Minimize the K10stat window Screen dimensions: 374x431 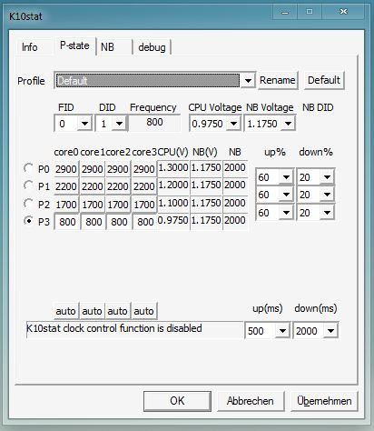[285, 12]
